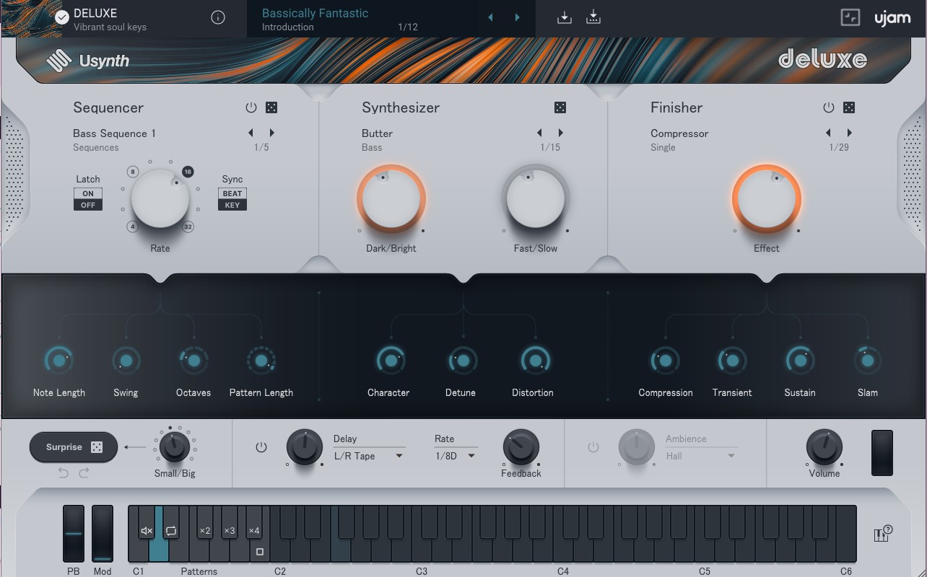Toggle the Delay power button
Image resolution: width=927 pixels, height=577 pixels.
(261, 447)
